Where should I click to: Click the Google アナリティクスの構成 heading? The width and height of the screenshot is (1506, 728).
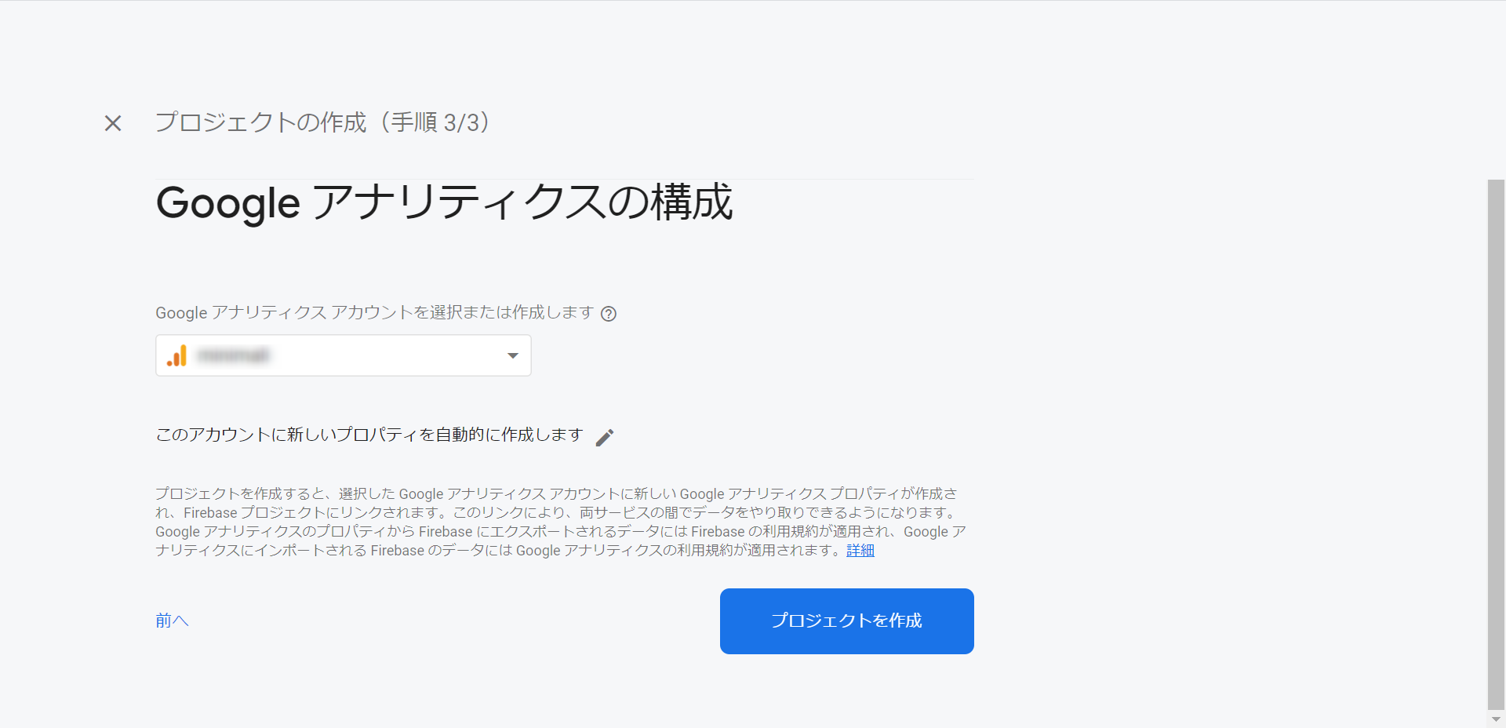tap(444, 202)
